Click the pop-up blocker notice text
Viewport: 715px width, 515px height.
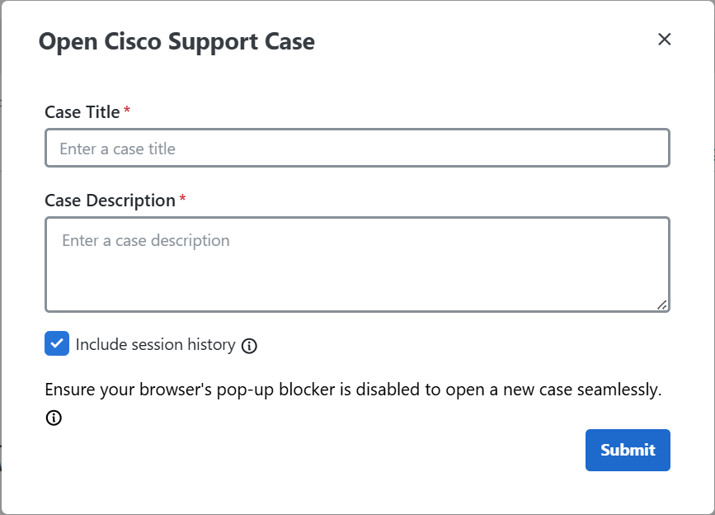(353, 390)
